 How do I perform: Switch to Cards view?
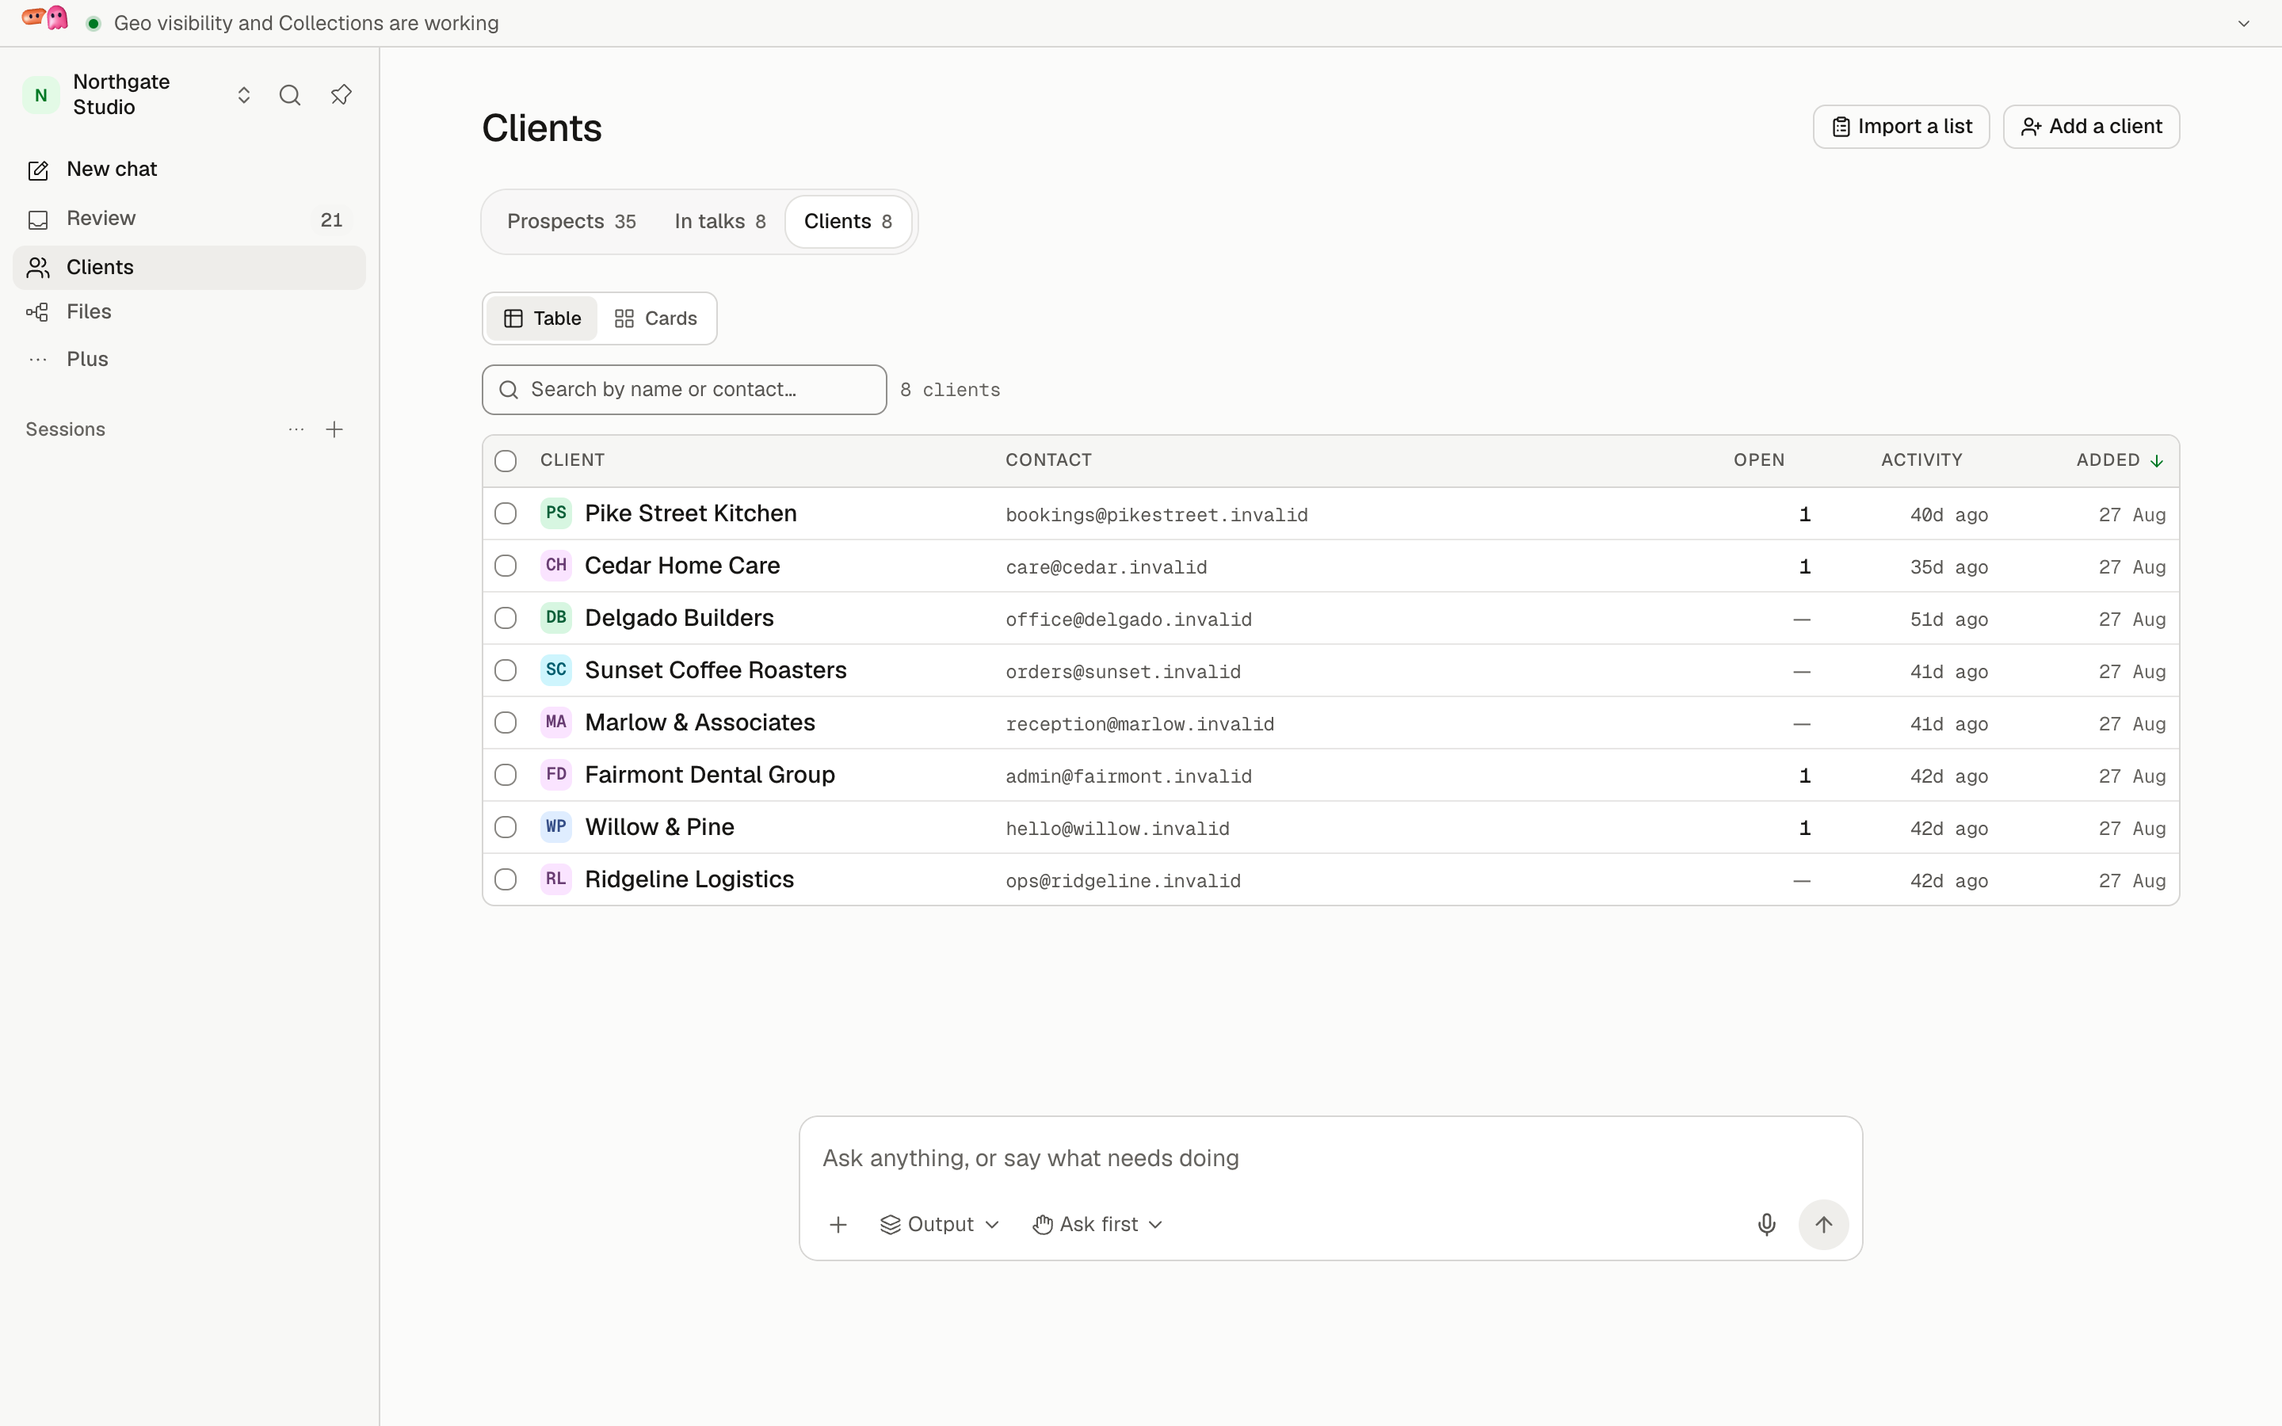coord(655,318)
